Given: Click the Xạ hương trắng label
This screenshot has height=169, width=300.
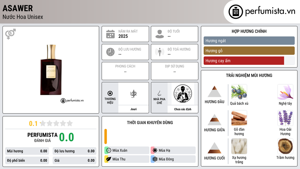Looking at the screenshot, I should pyautogui.click(x=239, y=160).
